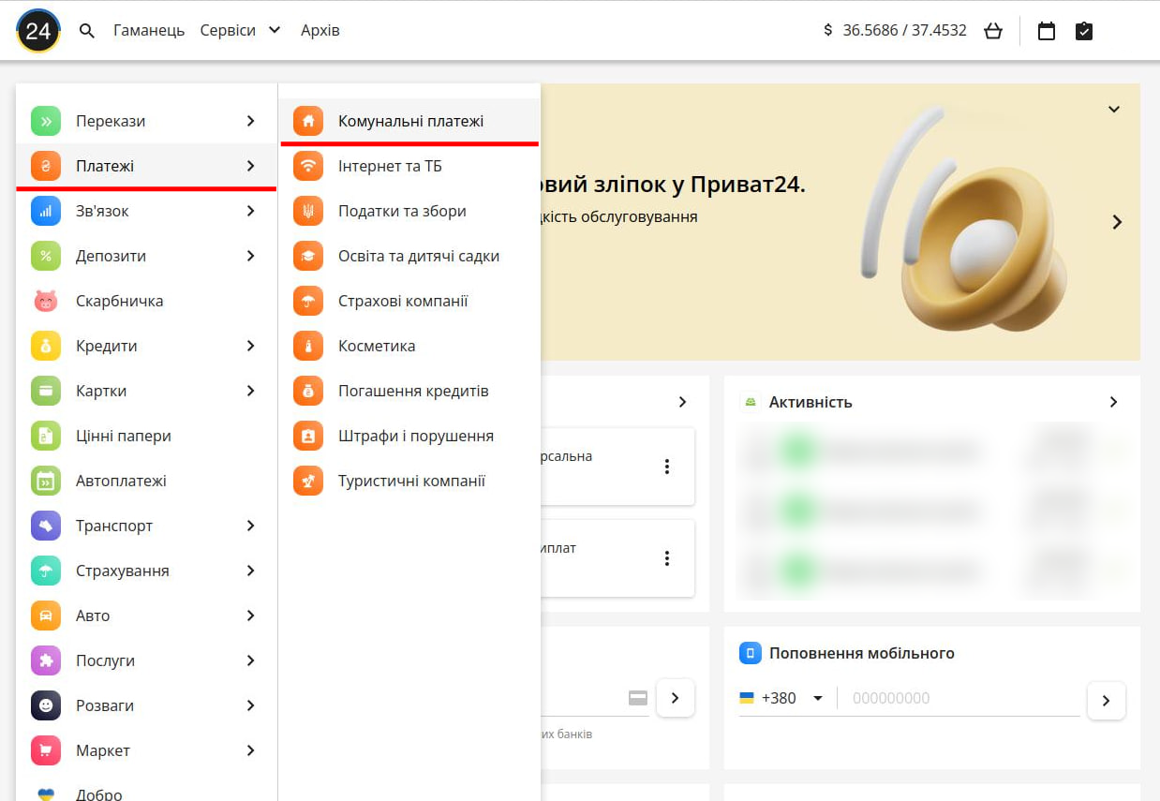Click the clipboard checklist icon
The width and height of the screenshot is (1160, 801).
tap(1084, 31)
